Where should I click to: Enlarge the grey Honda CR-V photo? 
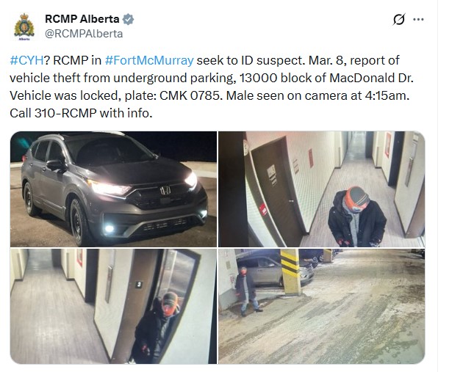click(x=113, y=189)
